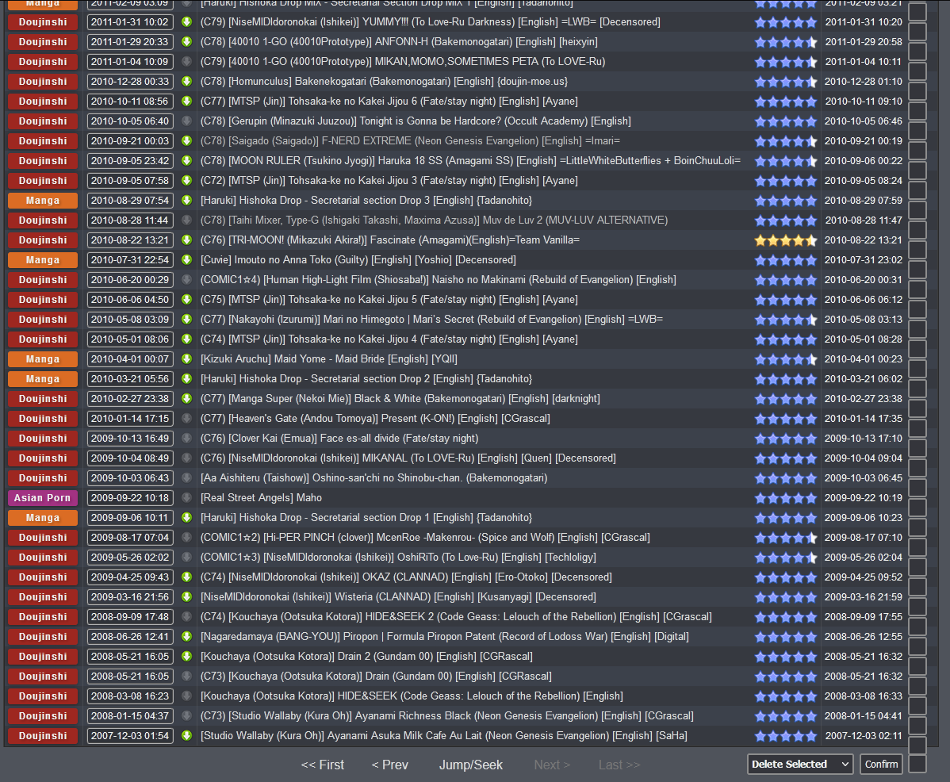Click the yellow star rating on 2010-08-22 row
This screenshot has width=950, height=782.
click(786, 240)
